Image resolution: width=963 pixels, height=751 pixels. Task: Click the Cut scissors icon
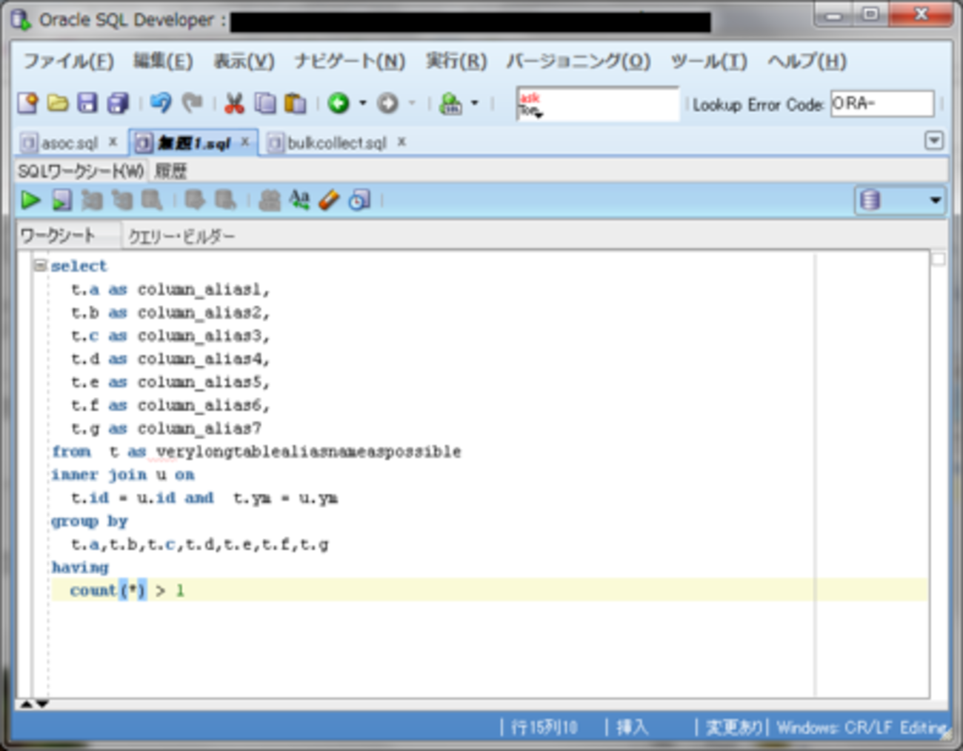234,103
